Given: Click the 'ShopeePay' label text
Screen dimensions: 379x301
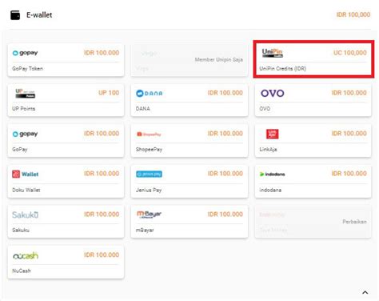Looking at the screenshot, I should (x=149, y=150).
